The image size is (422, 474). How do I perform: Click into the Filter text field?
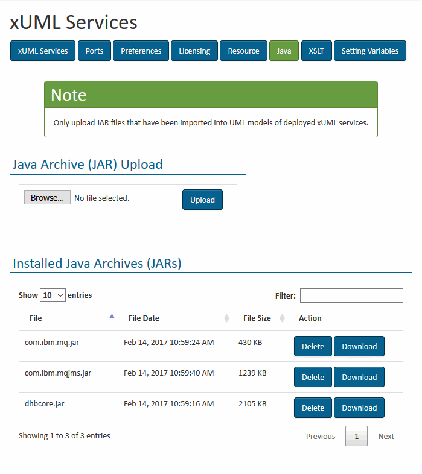pos(351,295)
